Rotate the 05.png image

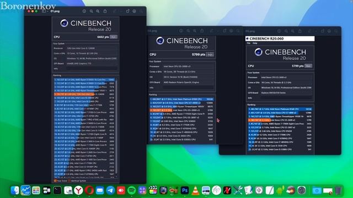pyautogui.click(x=322, y=31)
